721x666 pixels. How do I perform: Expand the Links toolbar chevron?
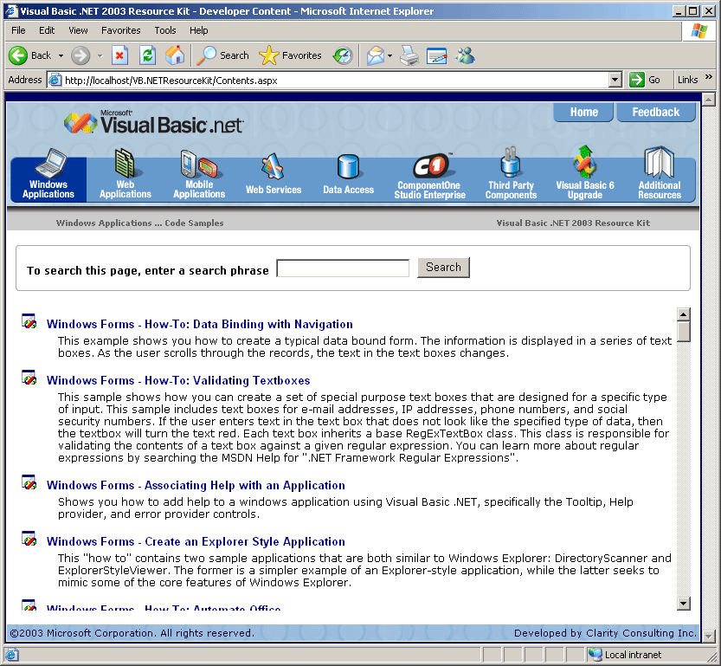click(709, 77)
